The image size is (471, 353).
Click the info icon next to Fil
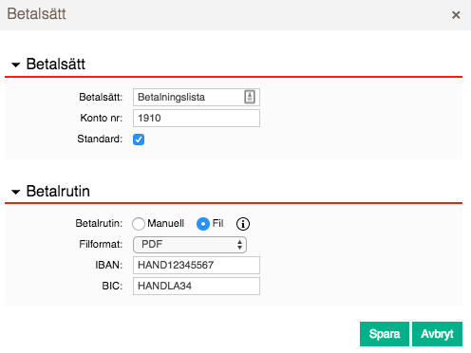coord(243,224)
